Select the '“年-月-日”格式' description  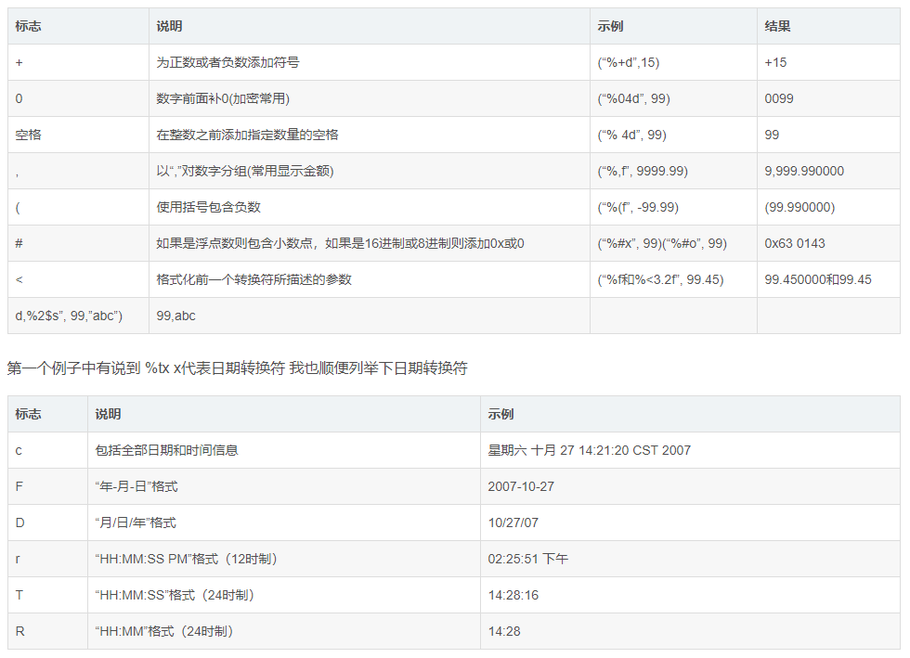136,486
